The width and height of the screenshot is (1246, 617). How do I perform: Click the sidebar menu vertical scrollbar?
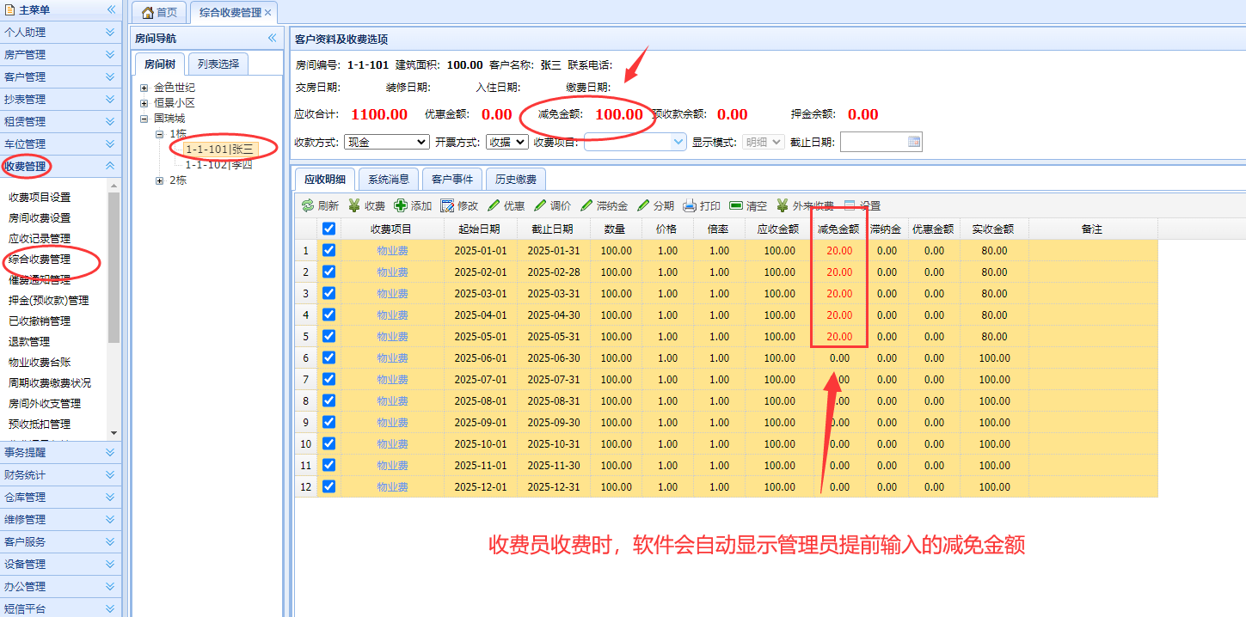(x=114, y=267)
